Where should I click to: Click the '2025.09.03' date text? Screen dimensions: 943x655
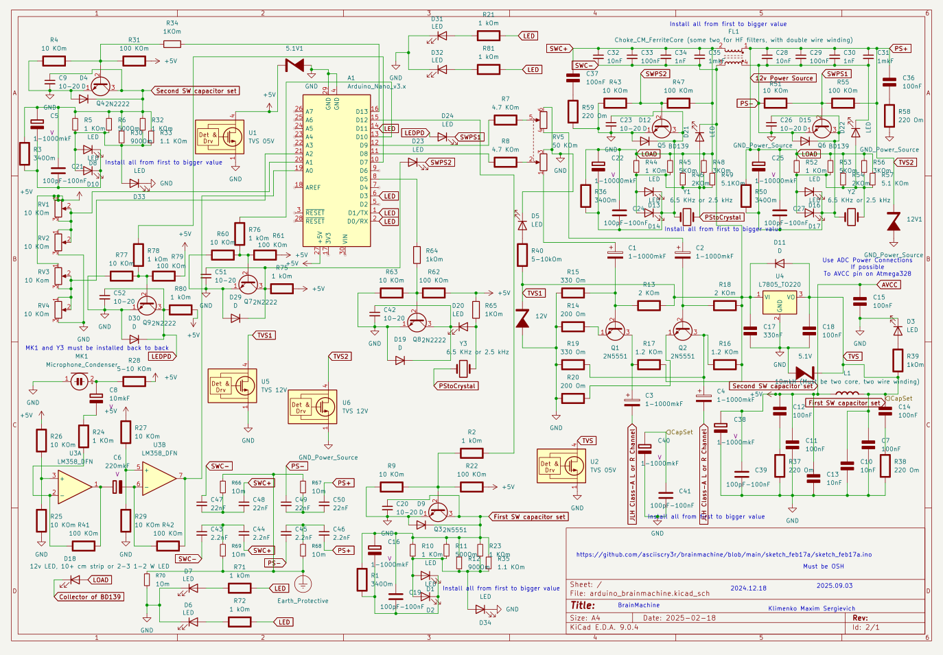pos(835,585)
